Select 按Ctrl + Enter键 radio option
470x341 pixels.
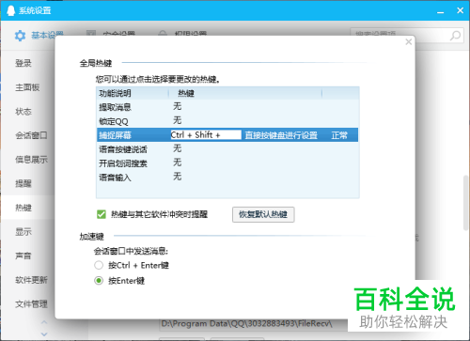[x=99, y=265]
